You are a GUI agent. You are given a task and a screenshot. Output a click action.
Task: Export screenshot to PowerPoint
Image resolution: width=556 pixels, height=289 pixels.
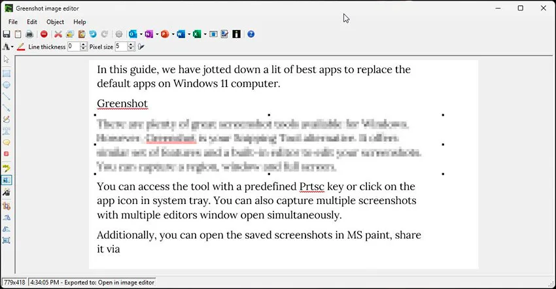coord(165,34)
